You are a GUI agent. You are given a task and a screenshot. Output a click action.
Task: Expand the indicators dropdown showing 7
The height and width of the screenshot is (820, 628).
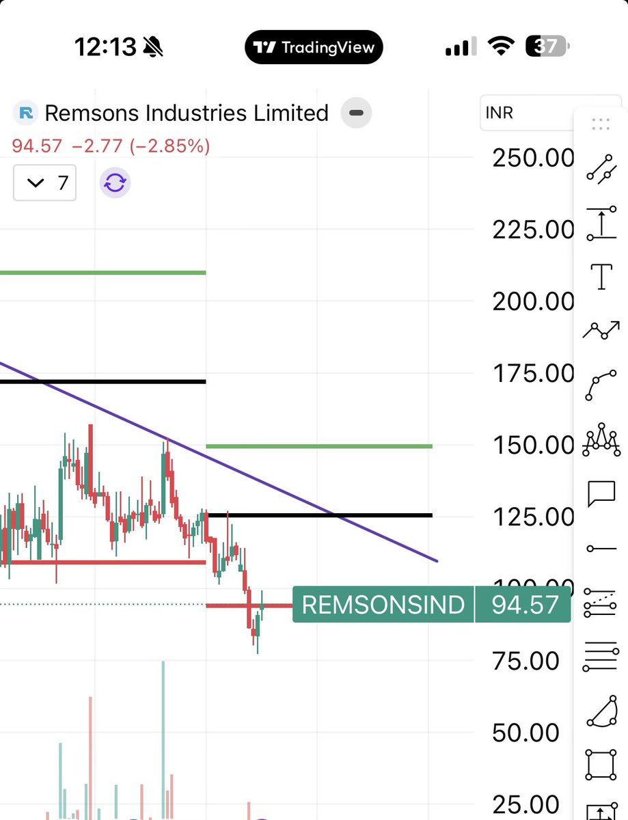pos(44,183)
